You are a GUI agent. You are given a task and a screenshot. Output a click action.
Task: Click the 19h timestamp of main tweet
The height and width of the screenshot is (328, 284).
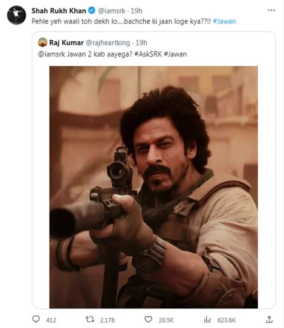(136, 11)
